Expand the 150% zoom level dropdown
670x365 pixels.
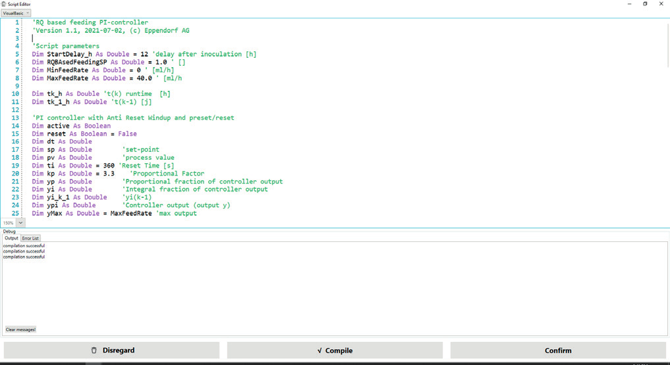(x=20, y=222)
